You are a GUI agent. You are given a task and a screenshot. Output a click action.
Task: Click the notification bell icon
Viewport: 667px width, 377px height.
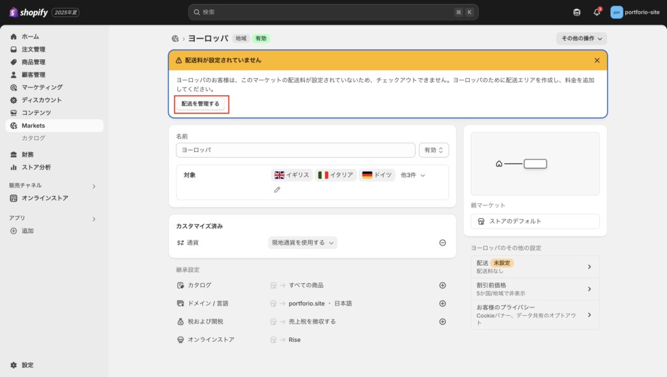click(597, 12)
